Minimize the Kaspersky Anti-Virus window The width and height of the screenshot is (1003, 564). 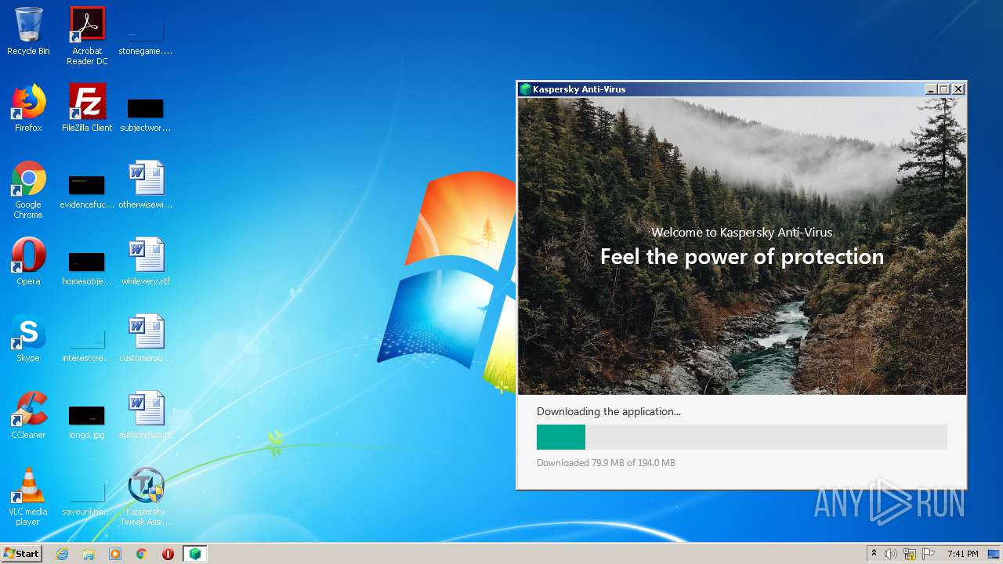point(931,89)
